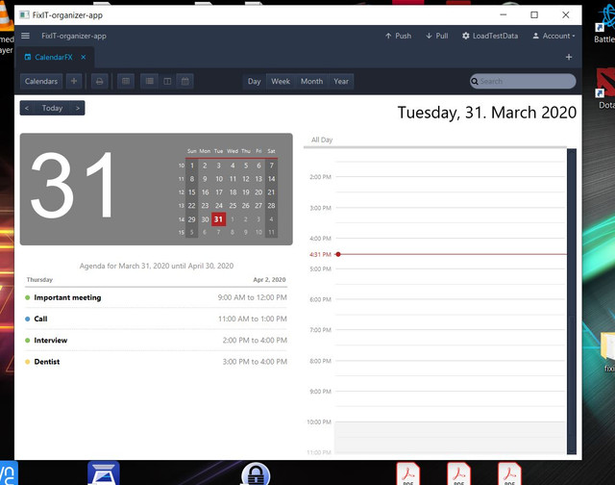Open the Call agenda entry
The height and width of the screenshot is (485, 615).
click(156, 319)
